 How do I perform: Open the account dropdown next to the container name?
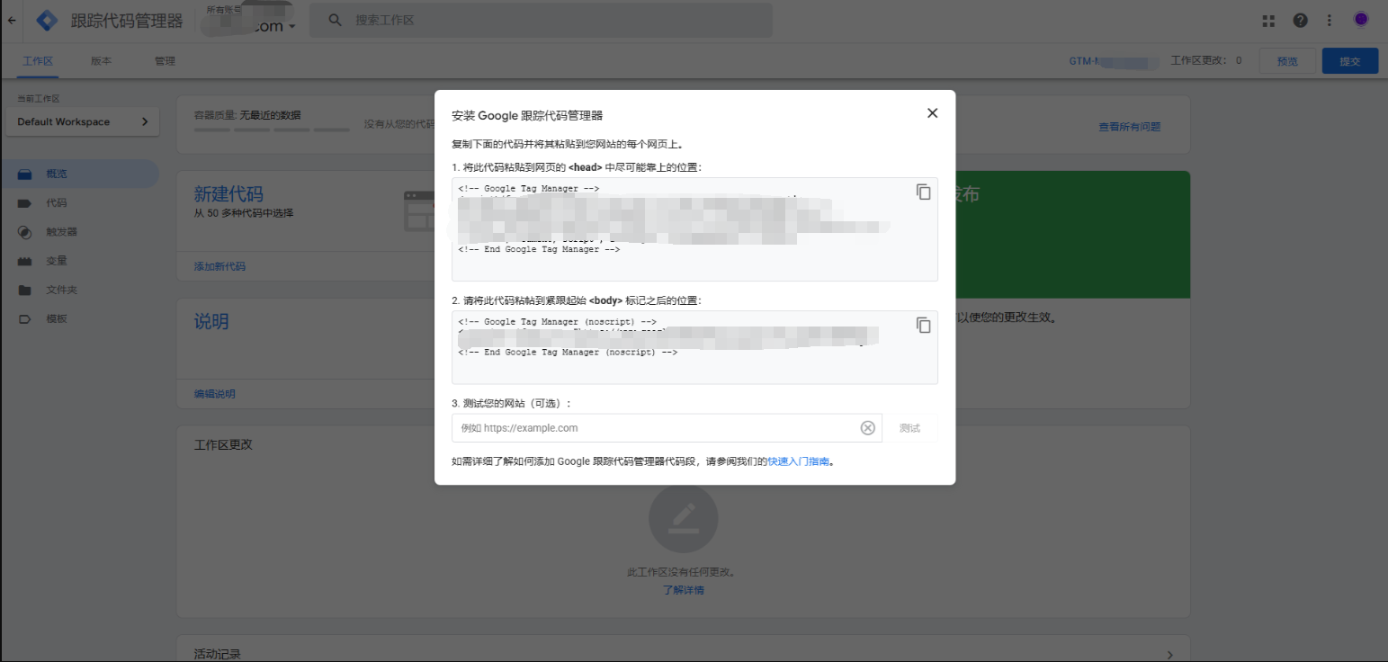click(x=291, y=27)
